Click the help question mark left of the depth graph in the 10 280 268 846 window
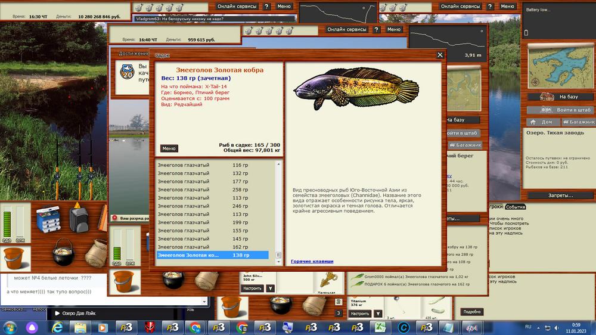 pos(266,7)
